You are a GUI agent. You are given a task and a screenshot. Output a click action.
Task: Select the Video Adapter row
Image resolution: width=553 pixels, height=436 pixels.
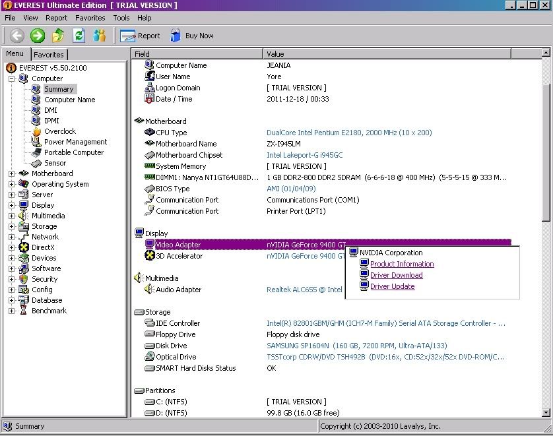pos(328,244)
